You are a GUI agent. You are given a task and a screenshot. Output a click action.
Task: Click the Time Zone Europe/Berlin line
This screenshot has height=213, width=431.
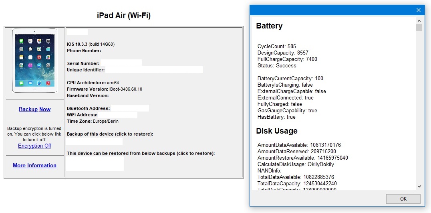[93, 121]
